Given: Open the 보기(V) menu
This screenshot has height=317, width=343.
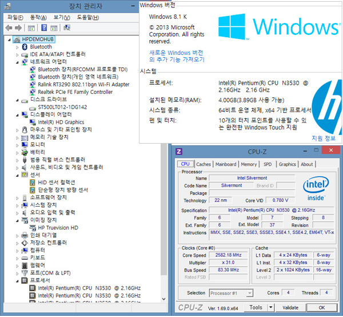Looking at the screenshot, I should point(61,17).
